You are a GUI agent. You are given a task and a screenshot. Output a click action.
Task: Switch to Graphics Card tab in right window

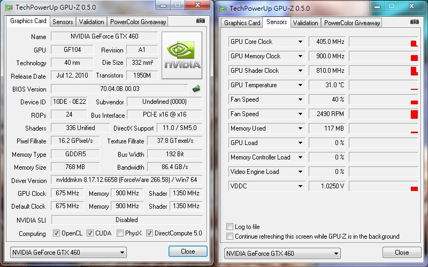click(242, 23)
